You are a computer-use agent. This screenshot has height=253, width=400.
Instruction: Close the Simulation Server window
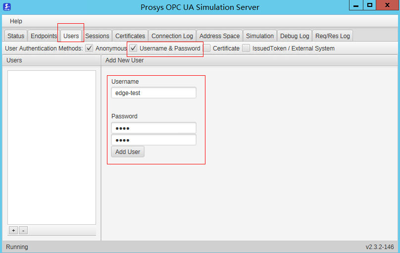tap(387, 5)
